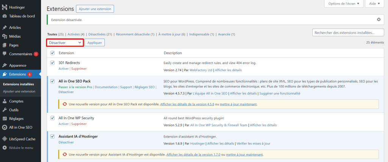Click the Extension column header
Screen dimensions: 388x162
pyautogui.click(x=66, y=53)
